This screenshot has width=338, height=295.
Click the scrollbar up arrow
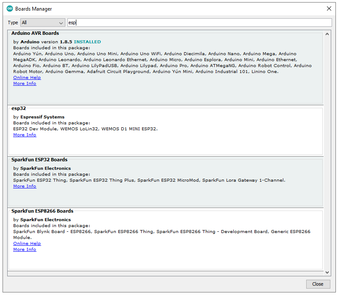click(x=327, y=34)
